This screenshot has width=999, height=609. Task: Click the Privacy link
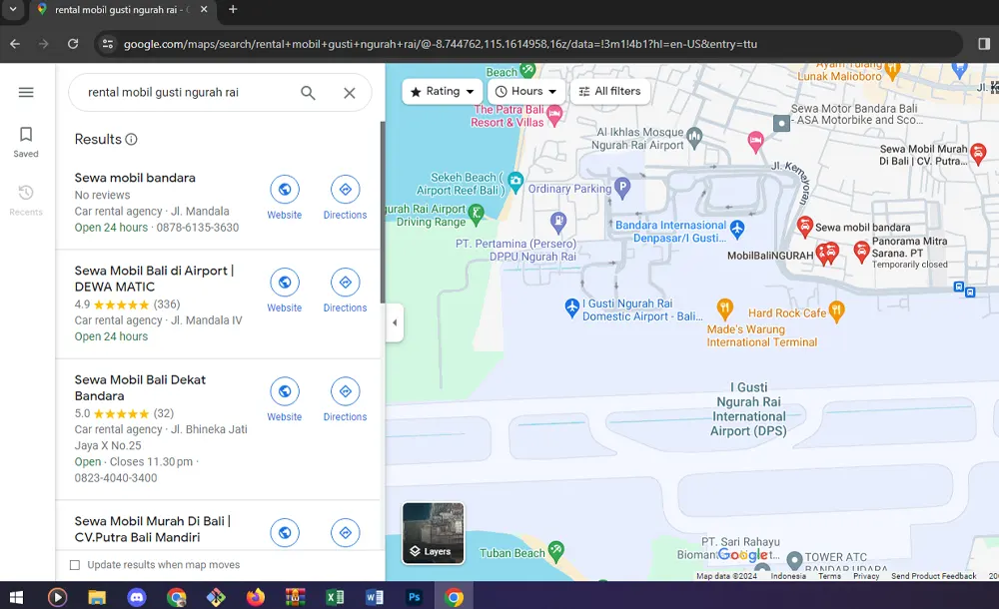[x=866, y=576]
